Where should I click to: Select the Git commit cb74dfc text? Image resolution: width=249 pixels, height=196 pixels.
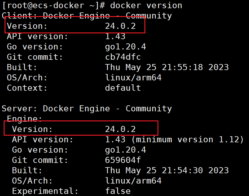click(x=123, y=57)
